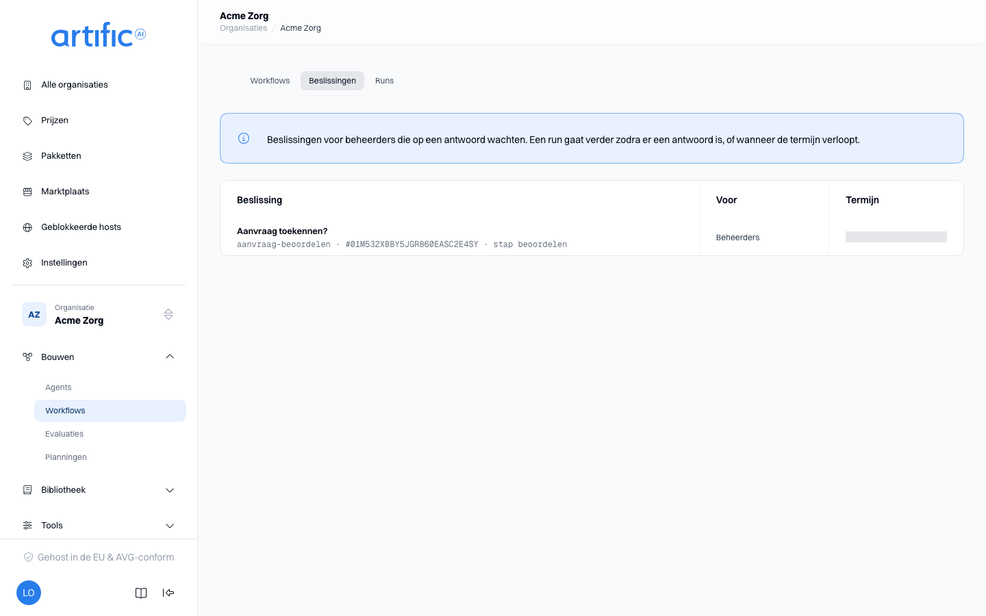Click the Termijn loading placeholder bar
Viewport: 986px width, 616px height.
click(896, 237)
